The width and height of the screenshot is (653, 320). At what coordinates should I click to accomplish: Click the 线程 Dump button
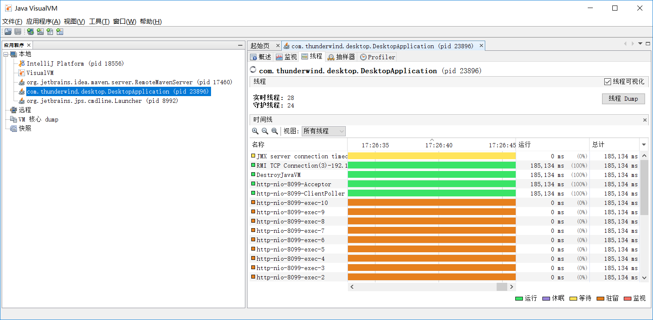click(623, 99)
